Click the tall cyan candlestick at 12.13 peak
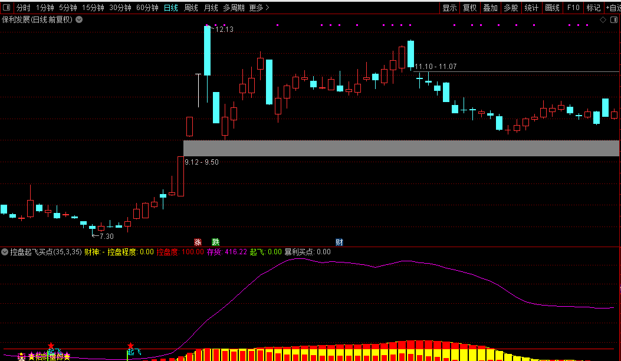This screenshot has height=361, width=621. [x=207, y=50]
